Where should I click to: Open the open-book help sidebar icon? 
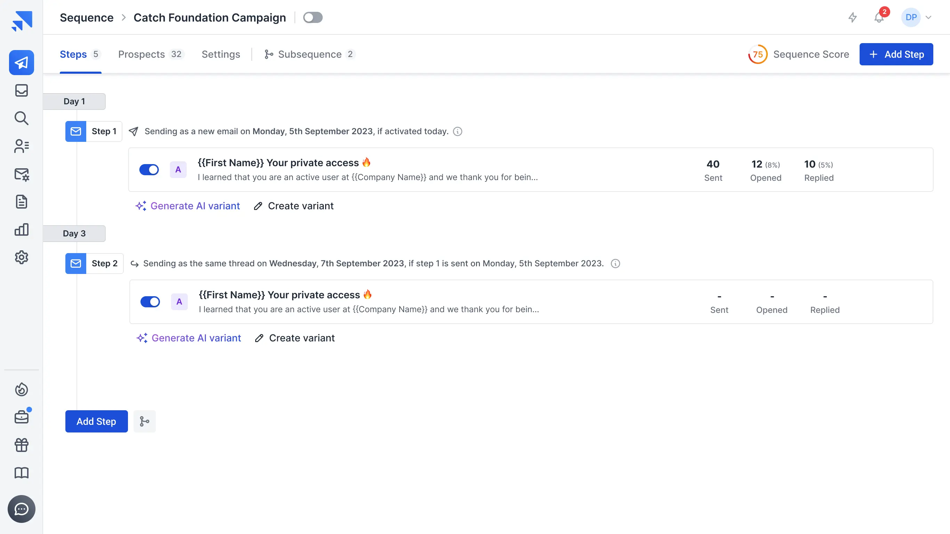pos(22,473)
